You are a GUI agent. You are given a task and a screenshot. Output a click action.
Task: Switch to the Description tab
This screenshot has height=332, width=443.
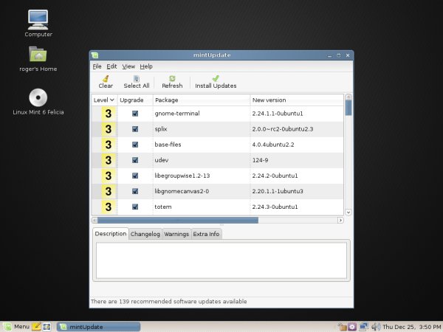111,234
